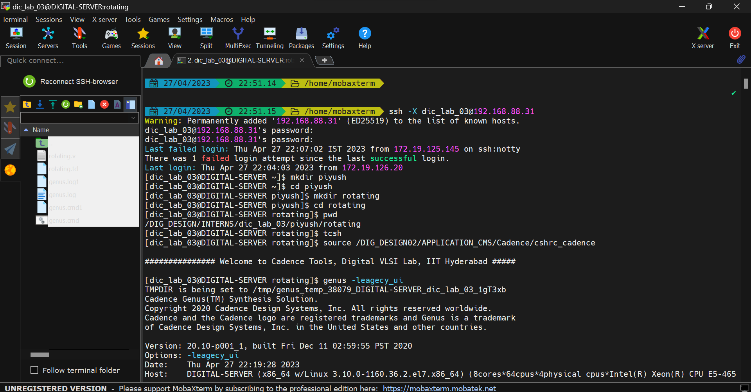Open the Macros menu
Image resolution: width=751 pixels, height=392 pixels.
tap(221, 19)
